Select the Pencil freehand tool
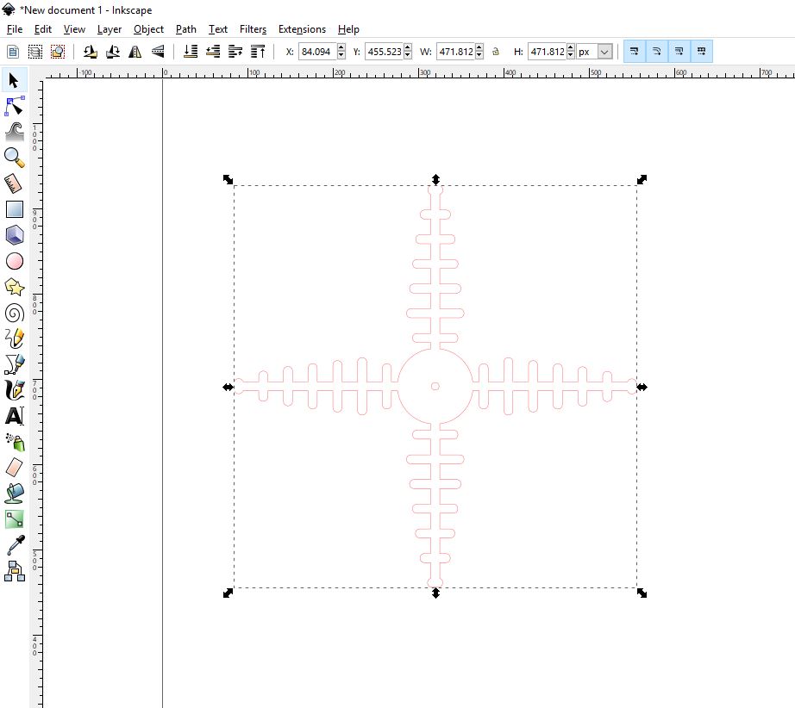Viewport: 795px width, 708px height. 14,338
